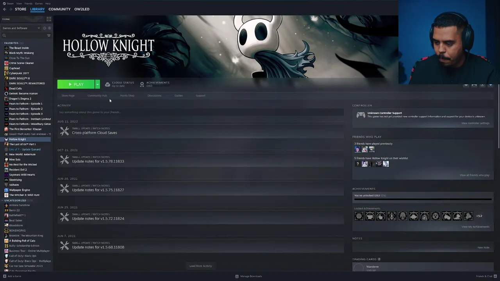
Task: Open Cloud Status details
Action: click(x=120, y=84)
